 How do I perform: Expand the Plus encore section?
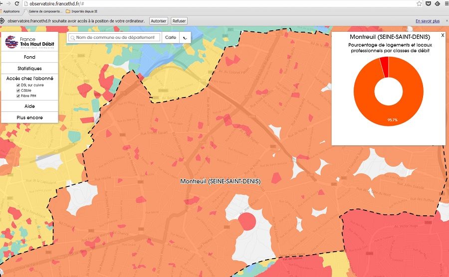tap(29, 117)
